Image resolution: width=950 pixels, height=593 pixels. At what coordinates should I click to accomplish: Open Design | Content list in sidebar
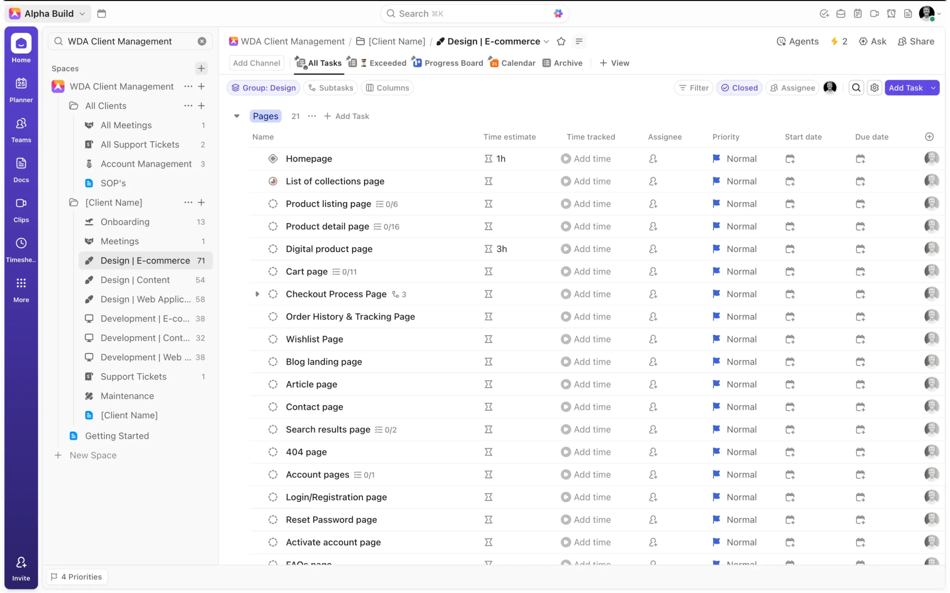pyautogui.click(x=135, y=279)
